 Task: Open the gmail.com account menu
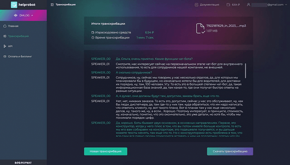click(267, 5)
